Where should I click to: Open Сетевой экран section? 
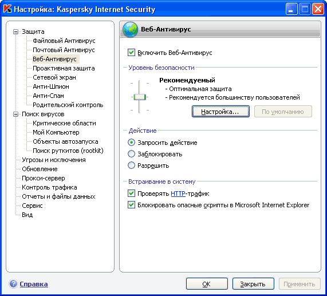[54, 77]
